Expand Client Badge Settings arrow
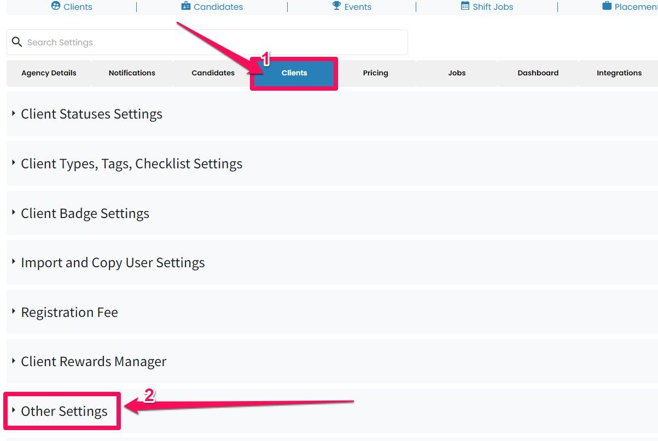 pyautogui.click(x=14, y=212)
